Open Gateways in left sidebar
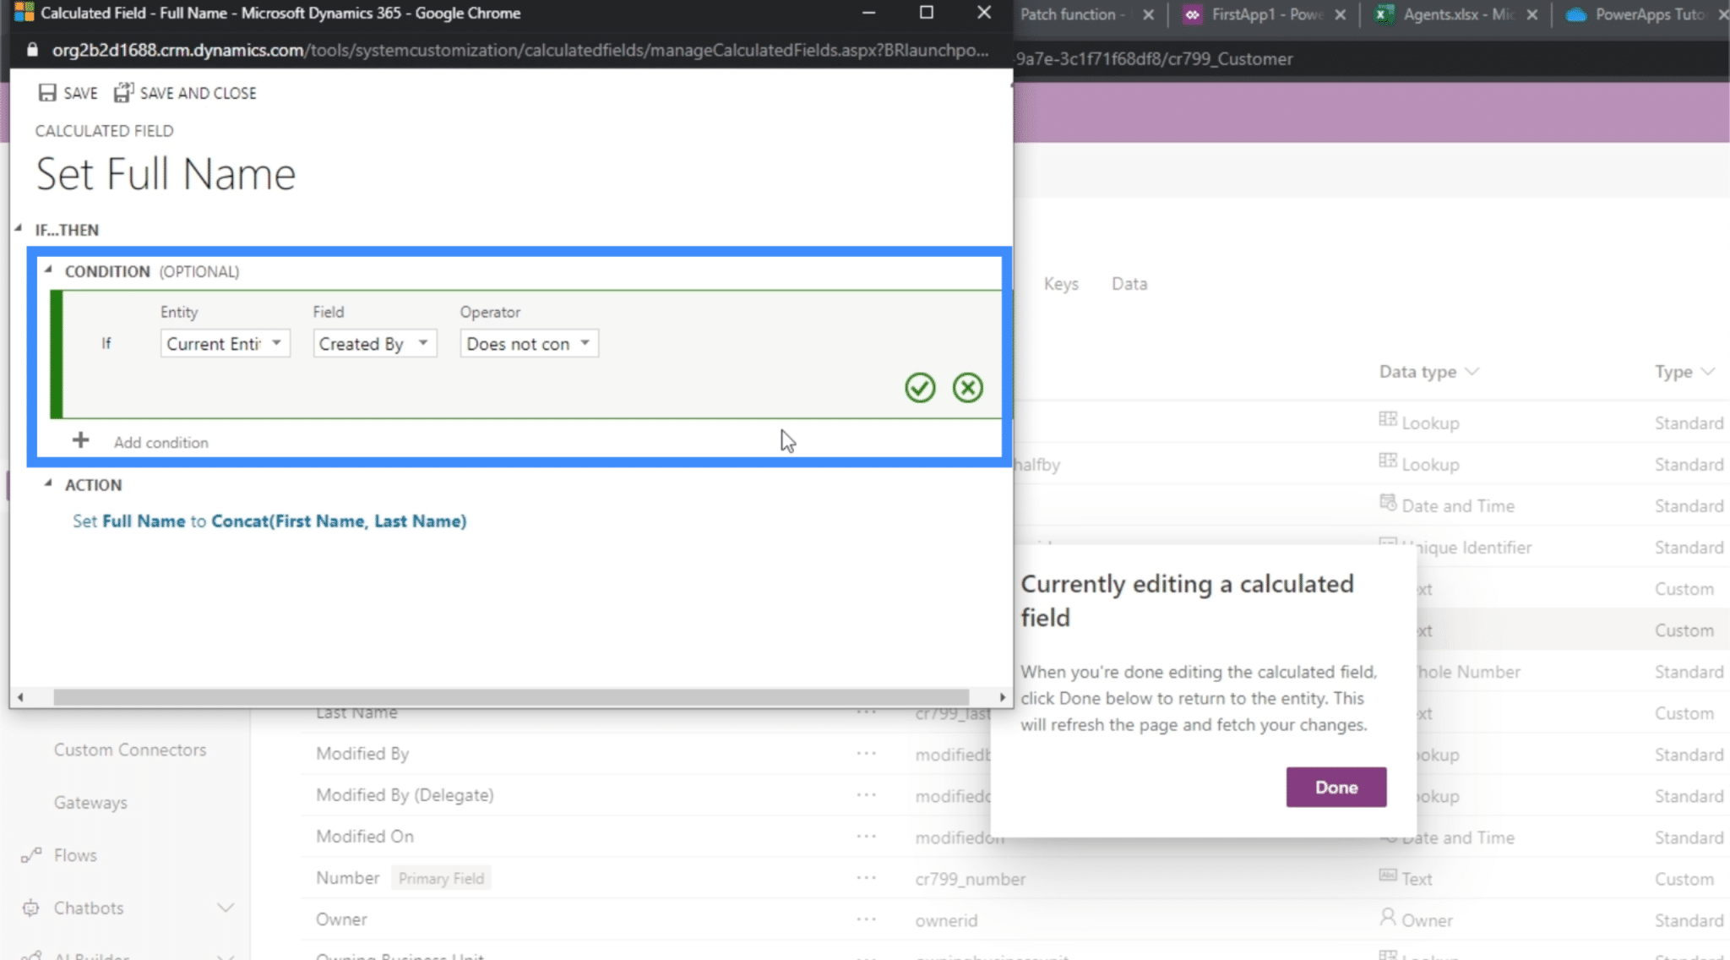This screenshot has width=1730, height=960. click(90, 803)
